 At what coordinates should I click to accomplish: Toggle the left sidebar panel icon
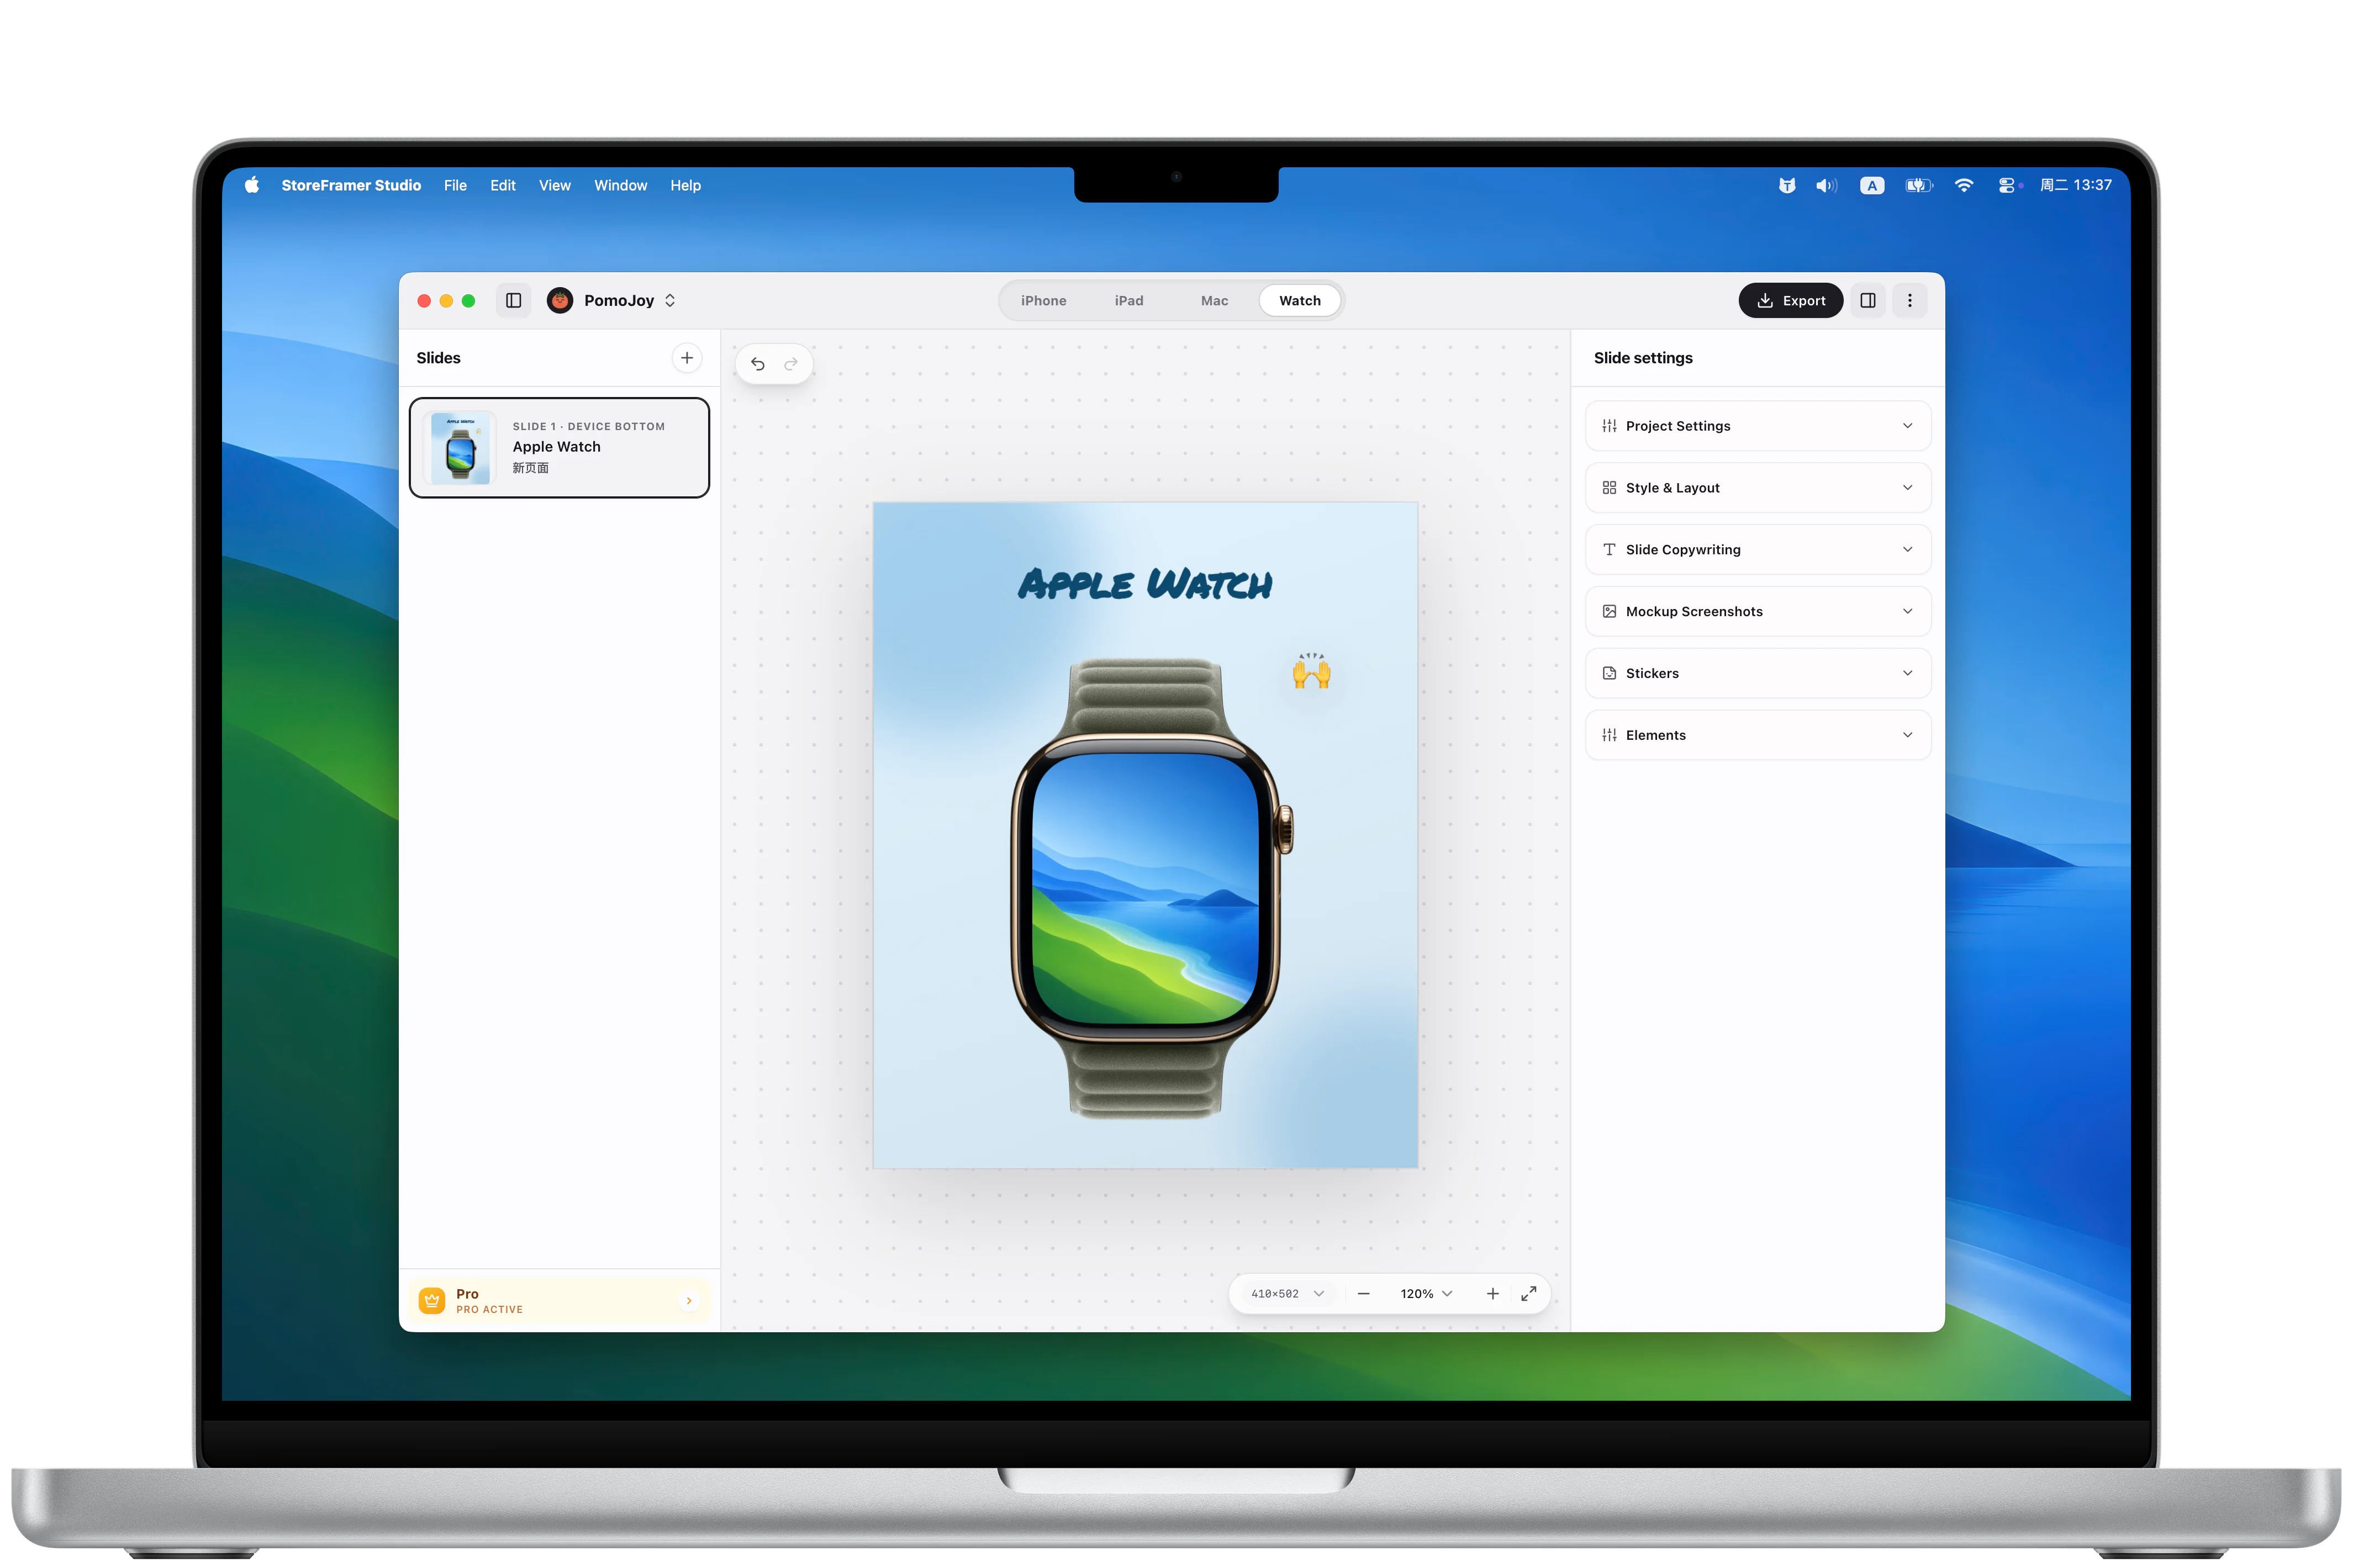tap(513, 300)
